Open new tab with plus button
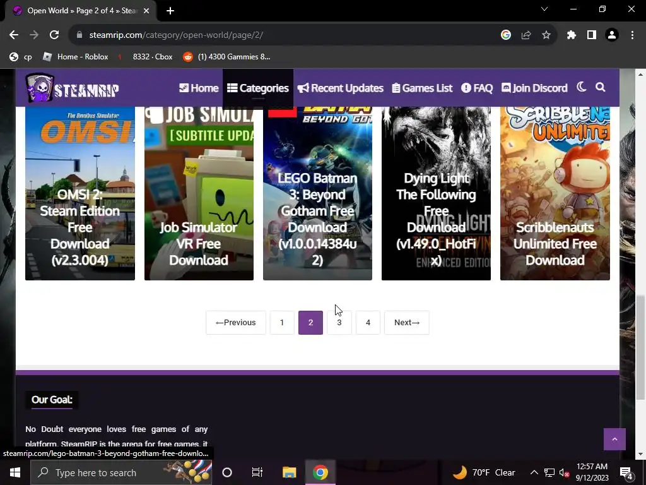Viewport: 646px width, 485px height. tap(170, 11)
